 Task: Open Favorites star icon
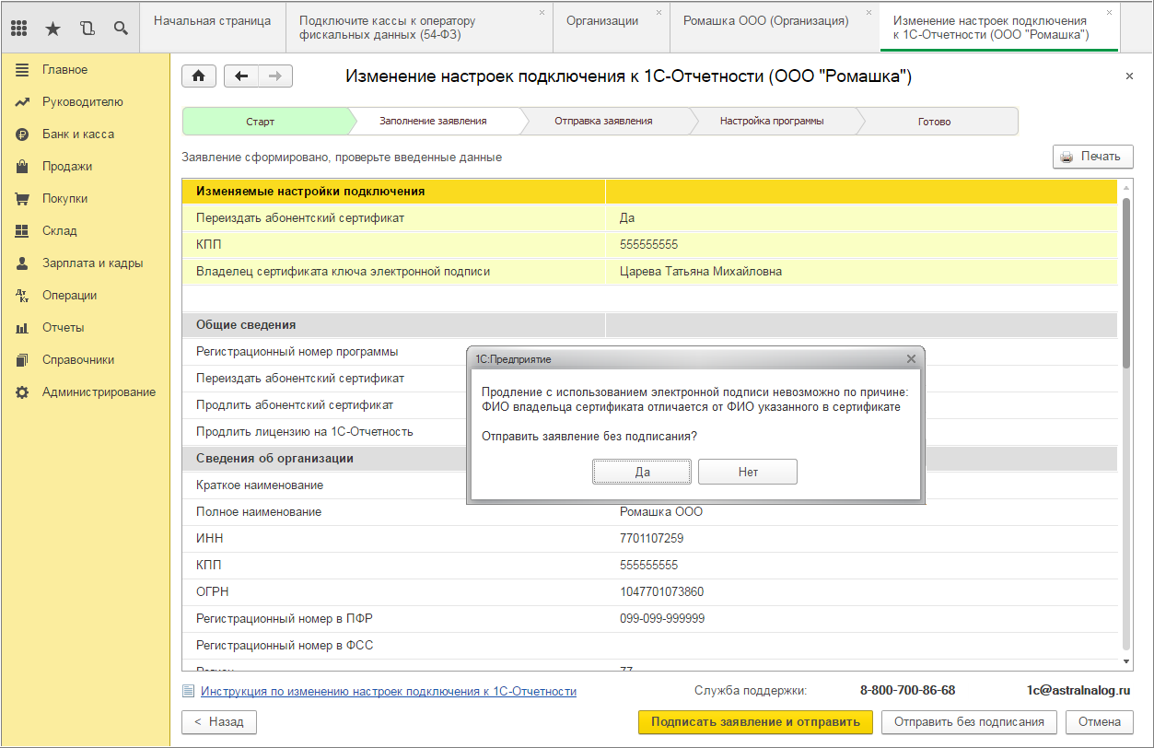(x=52, y=28)
